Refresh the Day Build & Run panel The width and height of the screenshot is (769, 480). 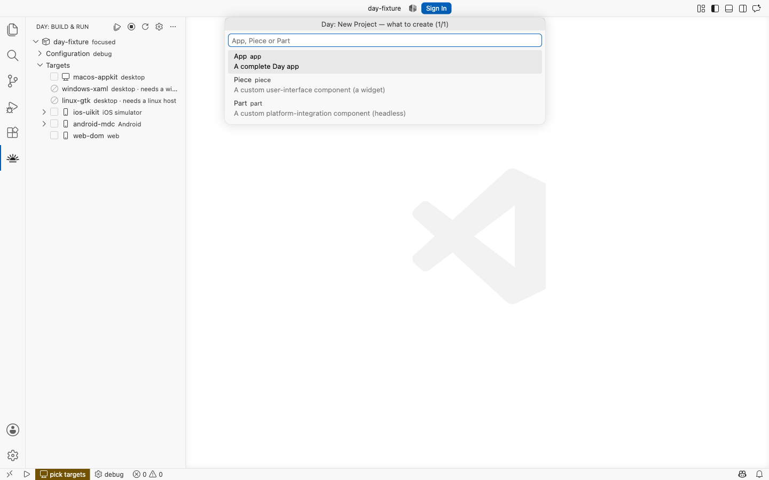[x=145, y=27]
